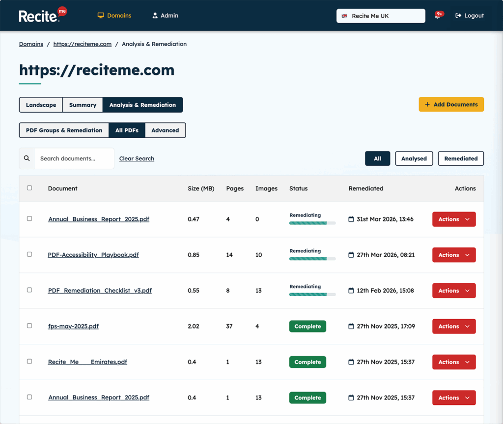This screenshot has width=503, height=424.
Task: Click the magnifying glass search icon
Action: (27, 158)
